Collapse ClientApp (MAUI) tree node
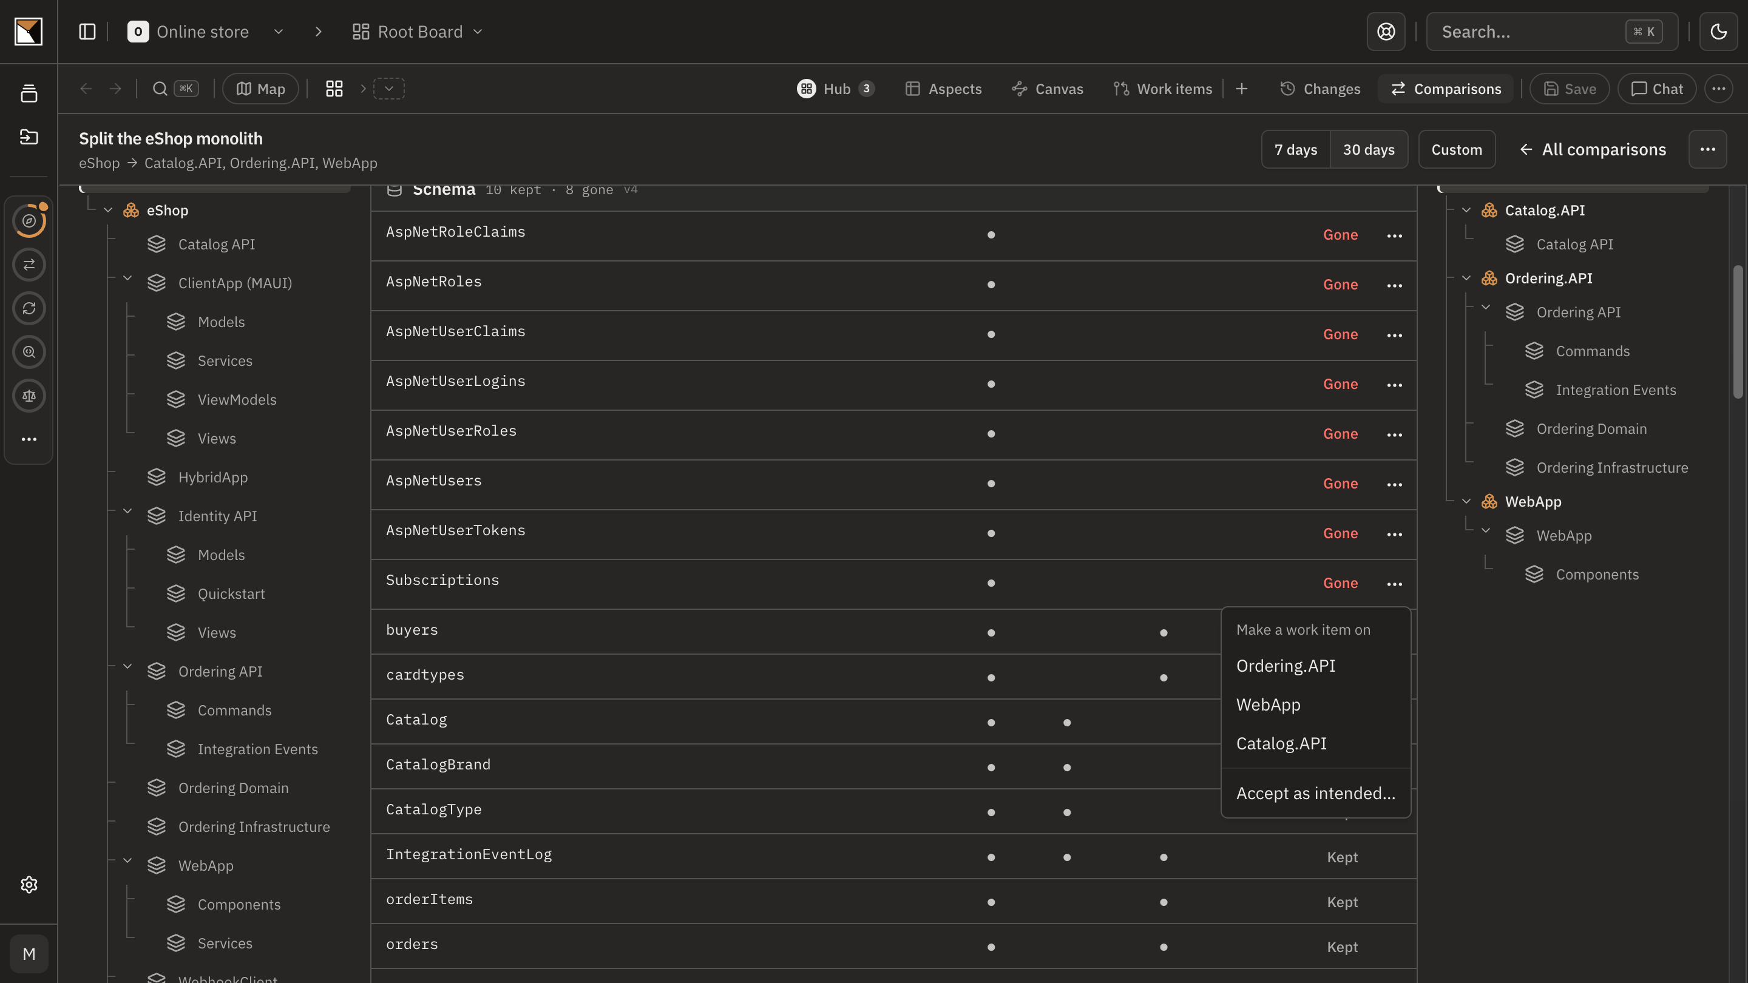This screenshot has width=1748, height=983. coord(127,278)
